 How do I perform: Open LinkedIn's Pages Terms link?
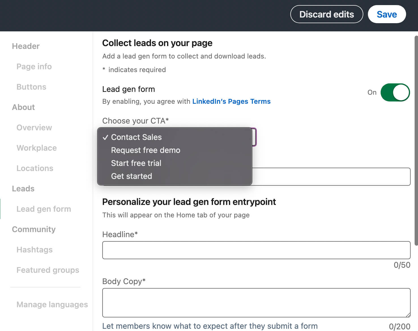coord(231,101)
